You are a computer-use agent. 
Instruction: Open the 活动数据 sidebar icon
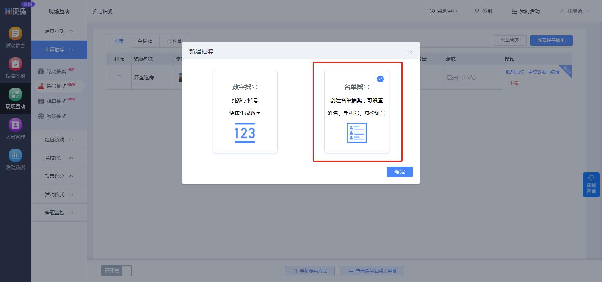[x=15, y=159]
